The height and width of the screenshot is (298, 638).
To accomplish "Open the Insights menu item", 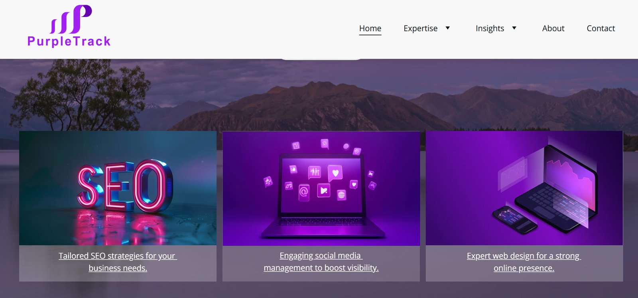I will coord(490,28).
